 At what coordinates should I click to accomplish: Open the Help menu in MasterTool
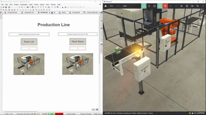(59, 4)
